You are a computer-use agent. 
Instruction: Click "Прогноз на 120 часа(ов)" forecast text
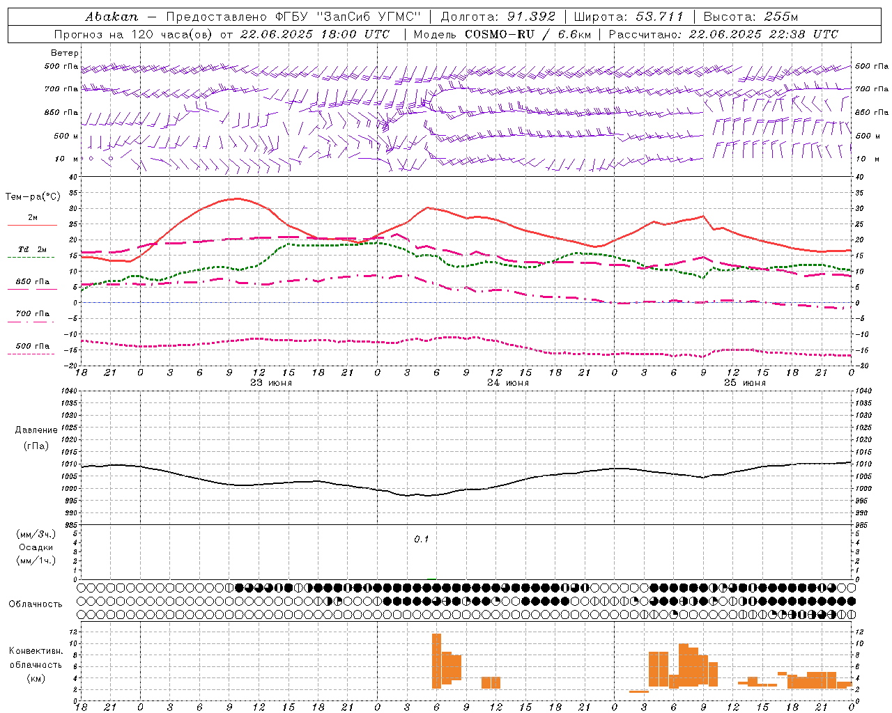point(134,34)
